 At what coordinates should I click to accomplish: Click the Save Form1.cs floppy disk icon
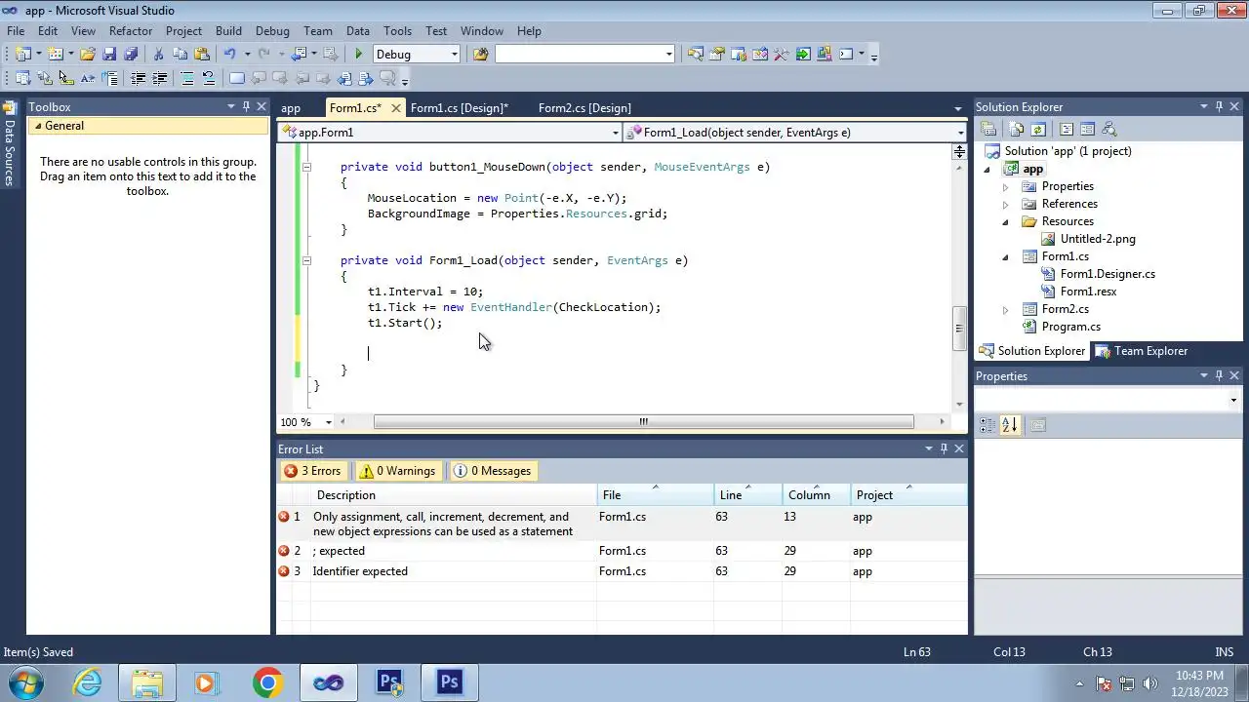pyautogui.click(x=109, y=55)
